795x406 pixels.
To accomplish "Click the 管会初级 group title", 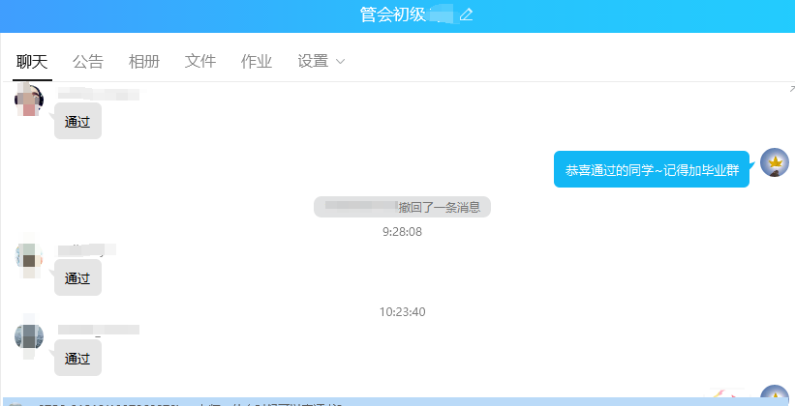I will (x=392, y=14).
